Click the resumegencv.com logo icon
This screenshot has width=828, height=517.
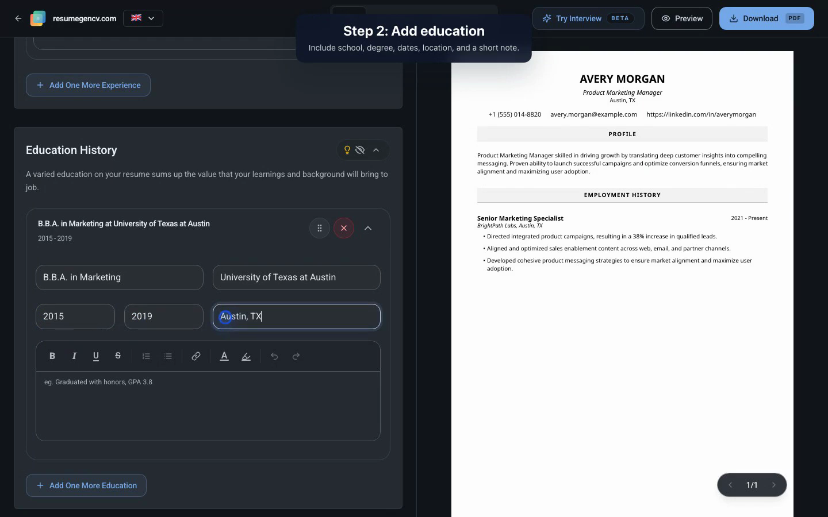[x=38, y=18]
